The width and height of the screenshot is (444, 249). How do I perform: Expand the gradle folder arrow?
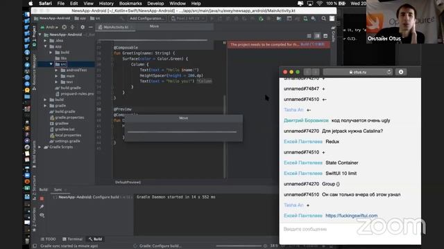coord(45,106)
